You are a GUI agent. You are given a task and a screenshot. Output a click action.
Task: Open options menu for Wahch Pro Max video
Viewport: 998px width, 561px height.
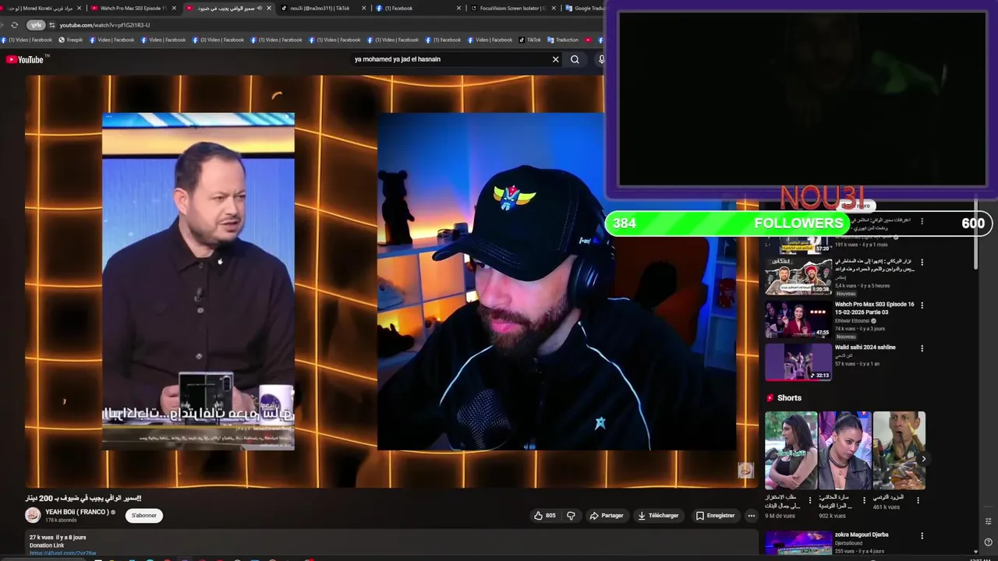click(x=922, y=305)
